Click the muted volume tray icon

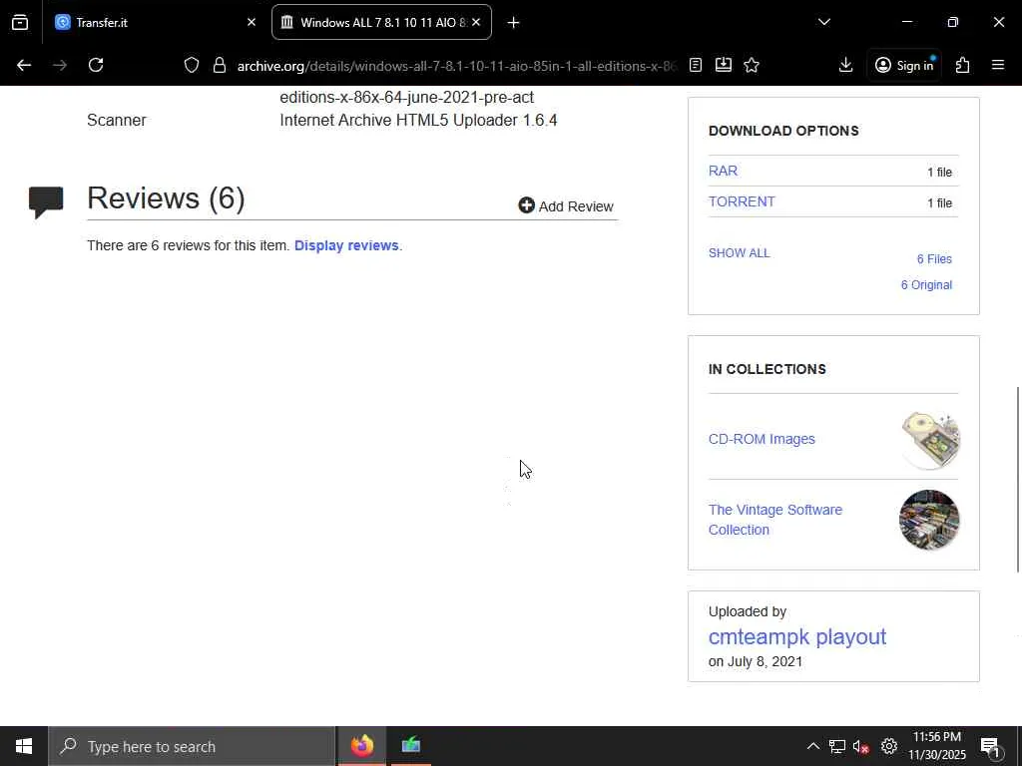pos(861,746)
